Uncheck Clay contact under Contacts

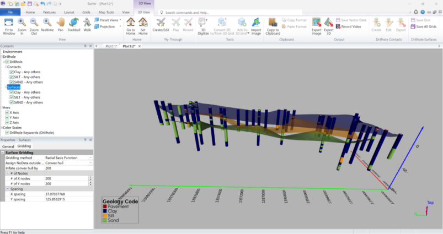click(12, 72)
